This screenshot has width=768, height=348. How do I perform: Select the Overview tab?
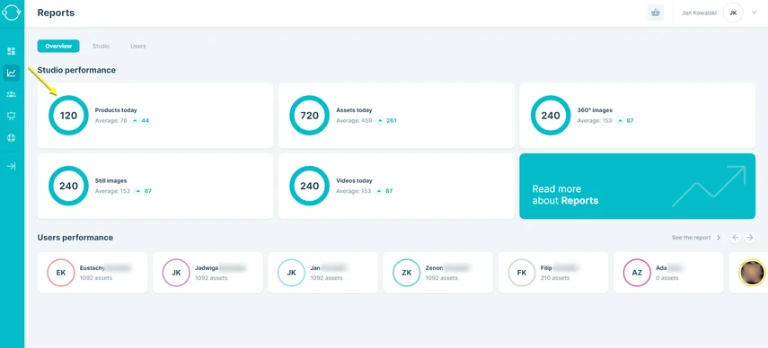[x=58, y=46]
